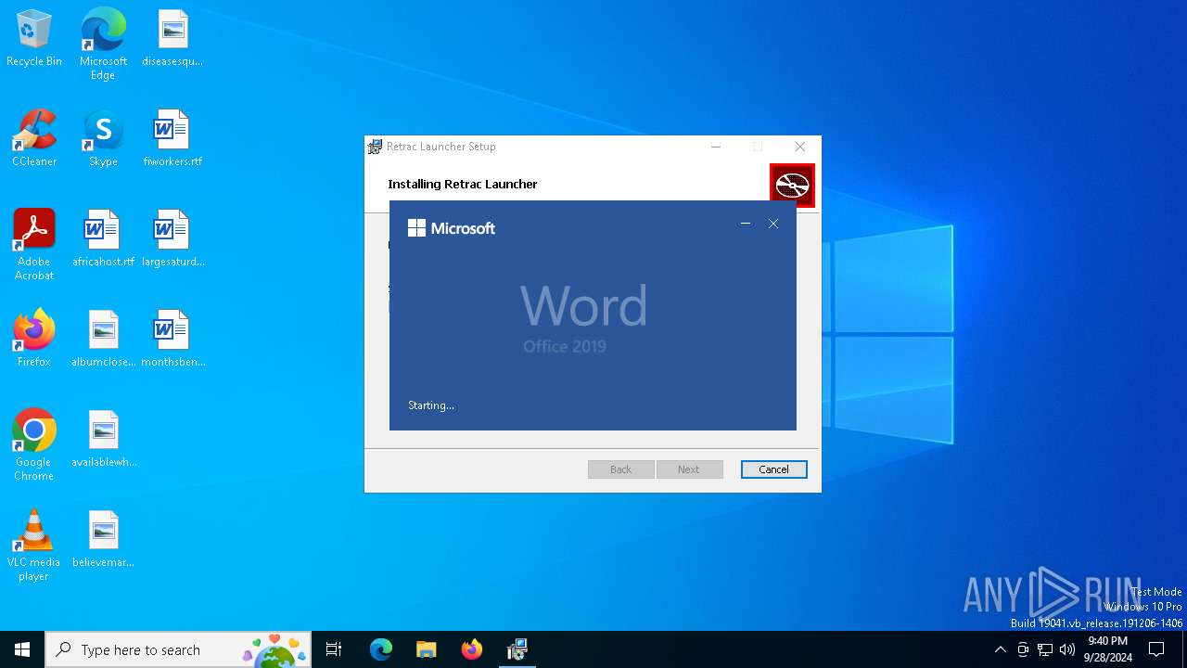Open network status tray icon

[x=1045, y=649]
